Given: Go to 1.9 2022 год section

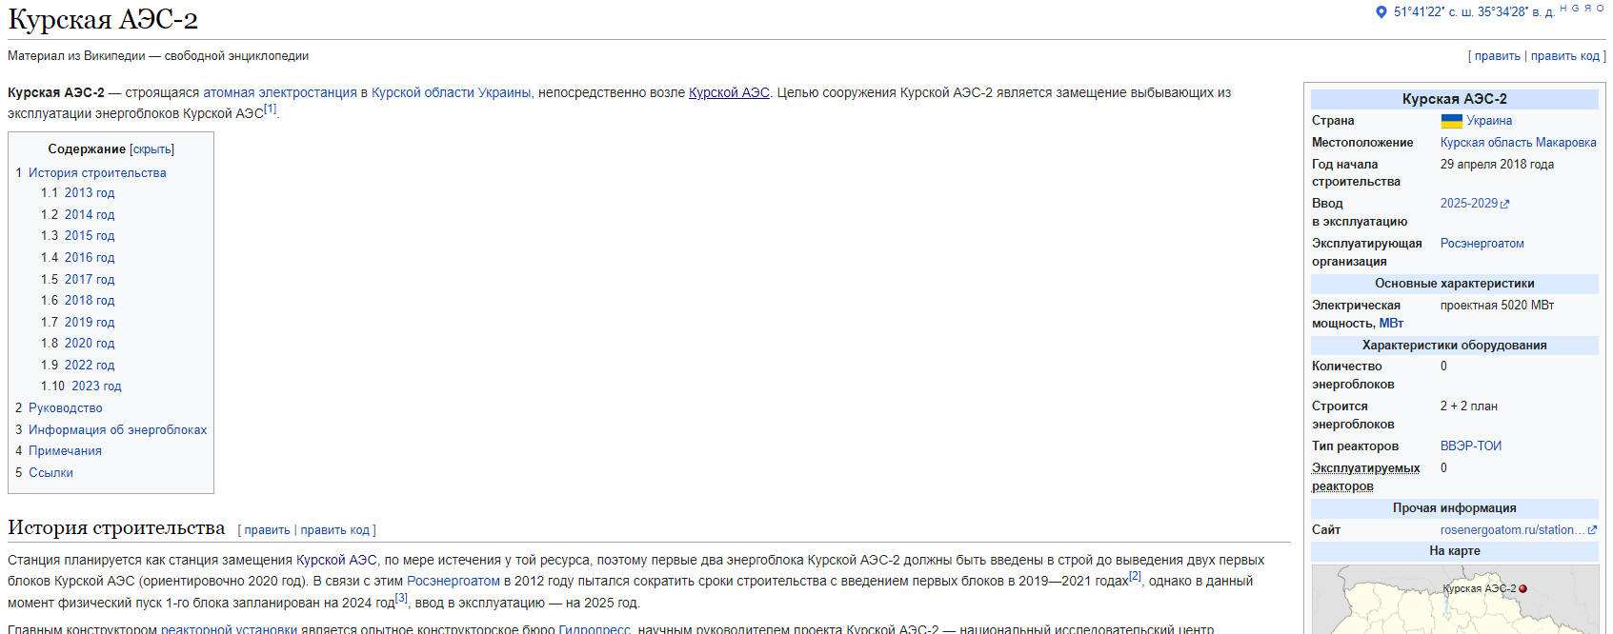Looking at the screenshot, I should pos(90,366).
